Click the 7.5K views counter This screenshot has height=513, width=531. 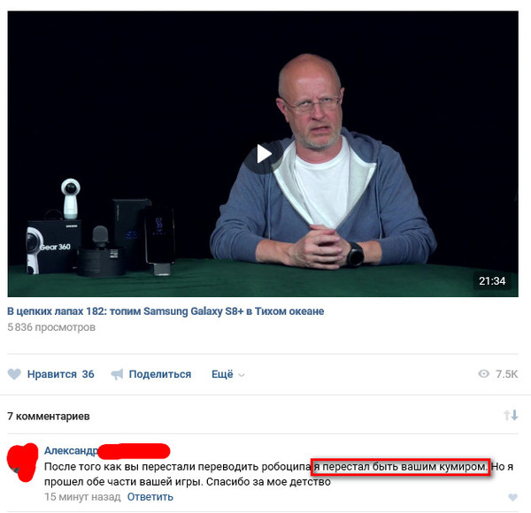(506, 374)
